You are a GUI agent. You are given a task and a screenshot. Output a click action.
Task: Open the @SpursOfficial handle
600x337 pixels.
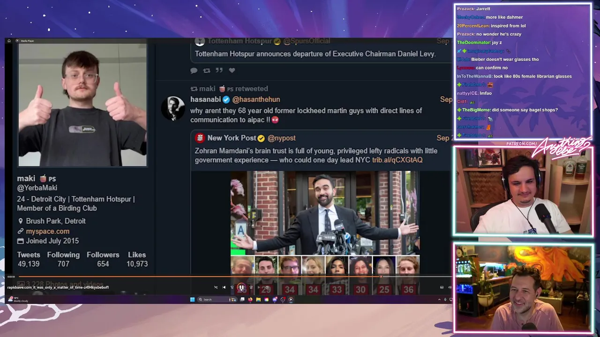click(307, 41)
